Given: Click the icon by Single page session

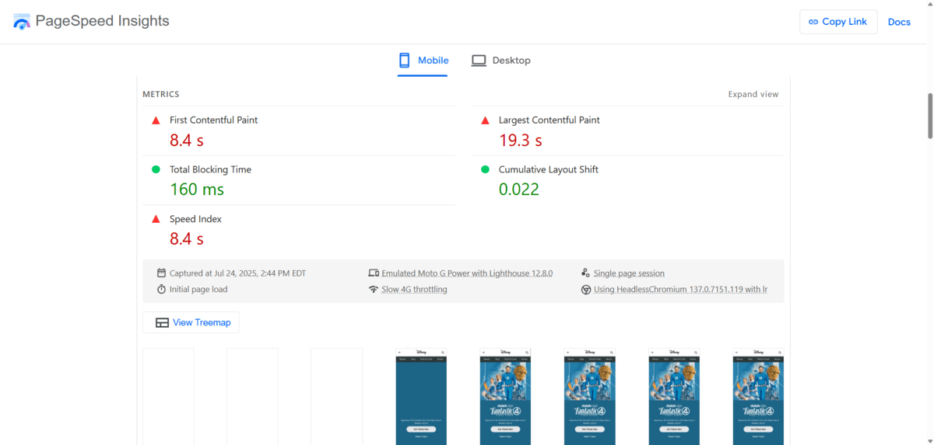Looking at the screenshot, I should click(586, 273).
